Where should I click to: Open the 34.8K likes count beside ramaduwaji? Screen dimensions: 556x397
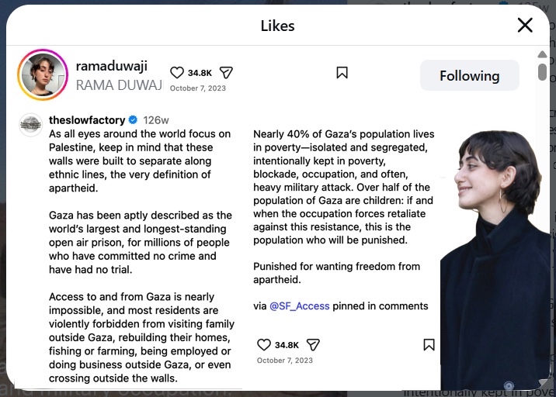(200, 73)
